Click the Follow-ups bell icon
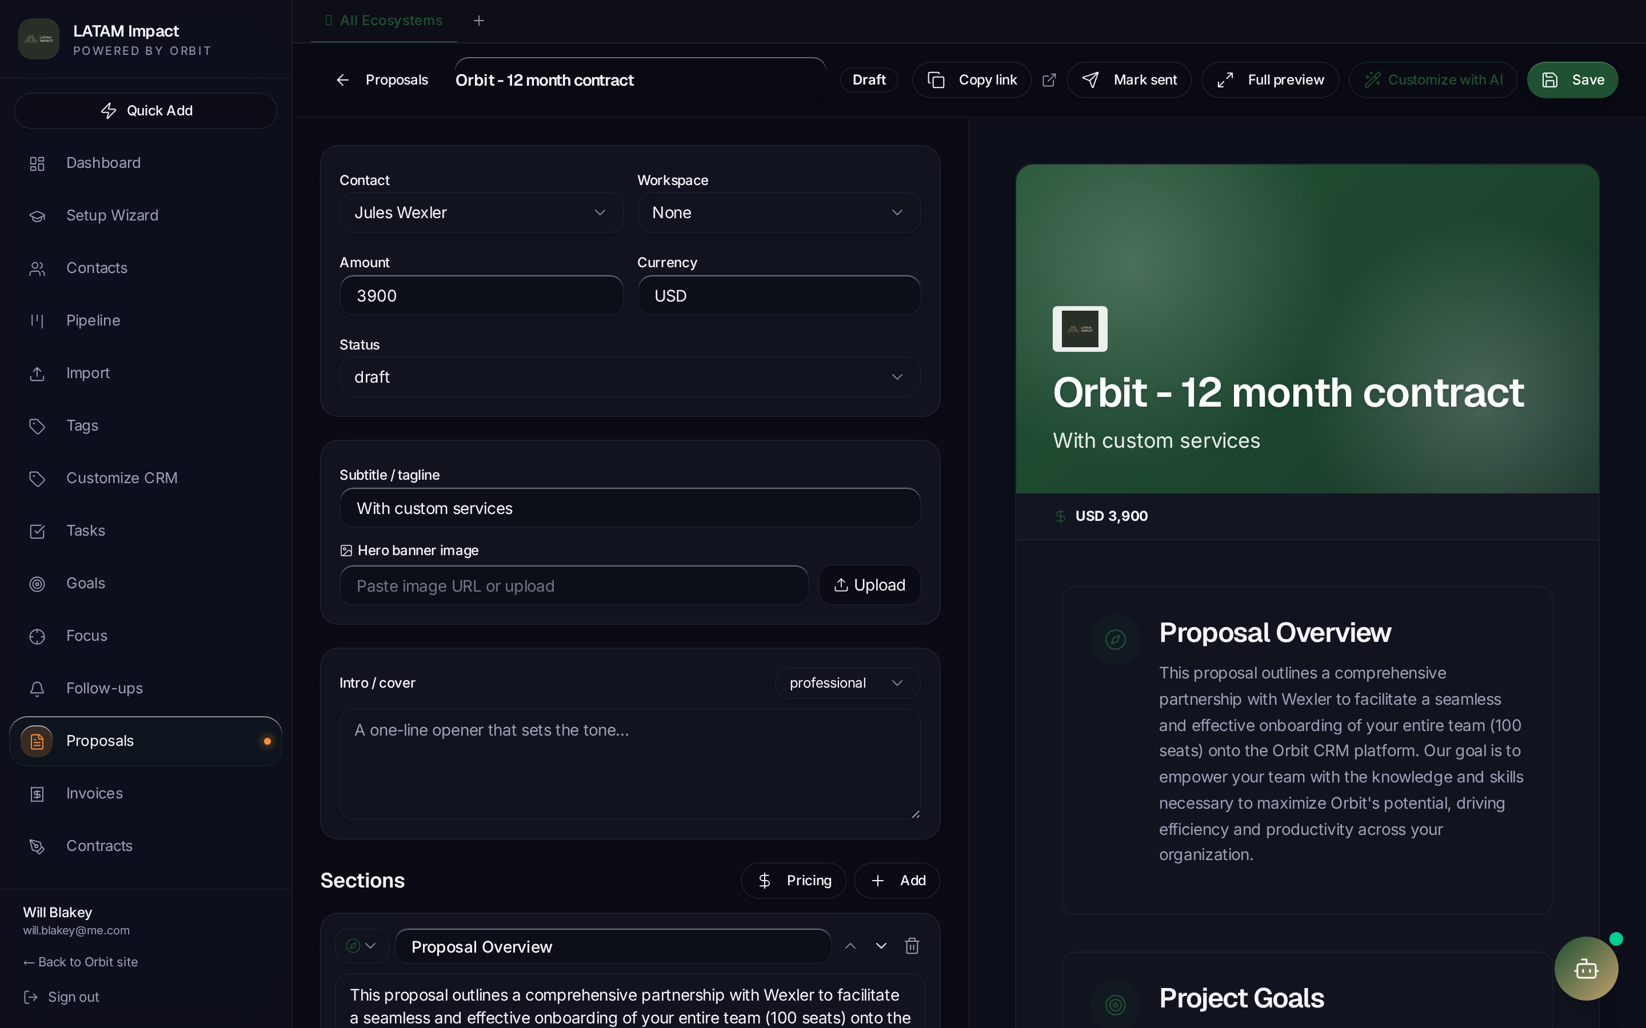Image resolution: width=1646 pixels, height=1028 pixels. click(x=37, y=689)
